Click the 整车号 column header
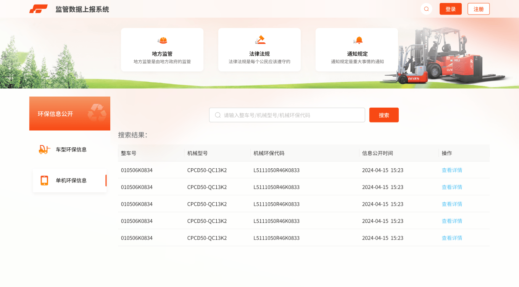 (129, 153)
